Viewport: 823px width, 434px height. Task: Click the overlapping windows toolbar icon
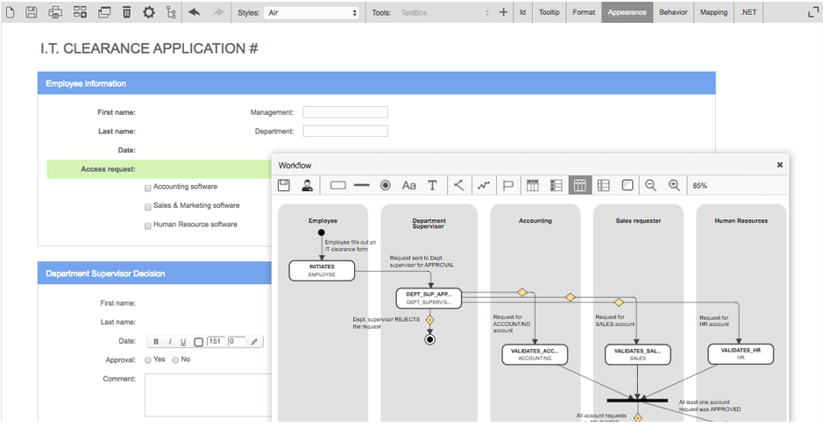(x=104, y=12)
